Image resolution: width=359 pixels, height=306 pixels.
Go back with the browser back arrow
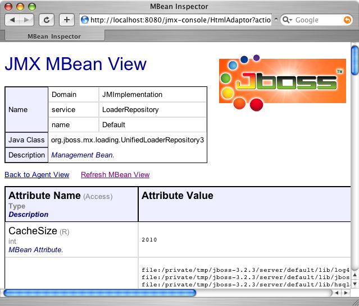pos(12,20)
